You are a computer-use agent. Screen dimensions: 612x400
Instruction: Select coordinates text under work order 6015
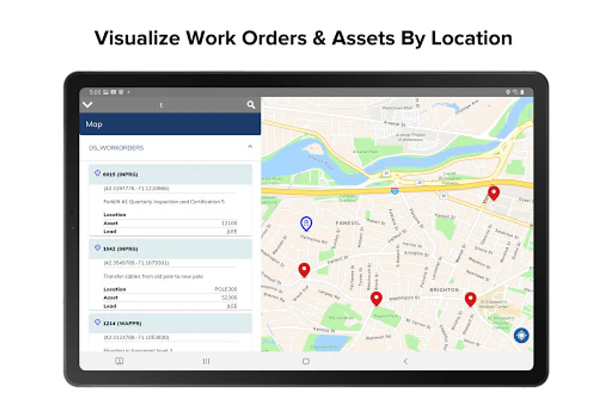point(136,188)
